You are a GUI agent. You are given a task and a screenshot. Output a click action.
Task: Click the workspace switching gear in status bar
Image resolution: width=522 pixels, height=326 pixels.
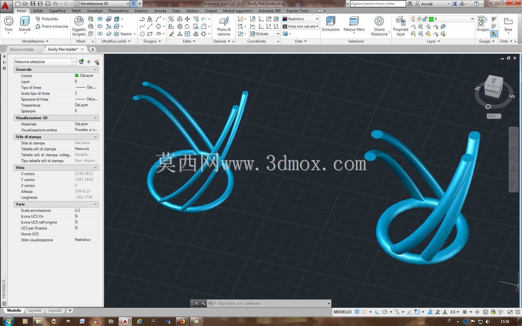pos(465,312)
